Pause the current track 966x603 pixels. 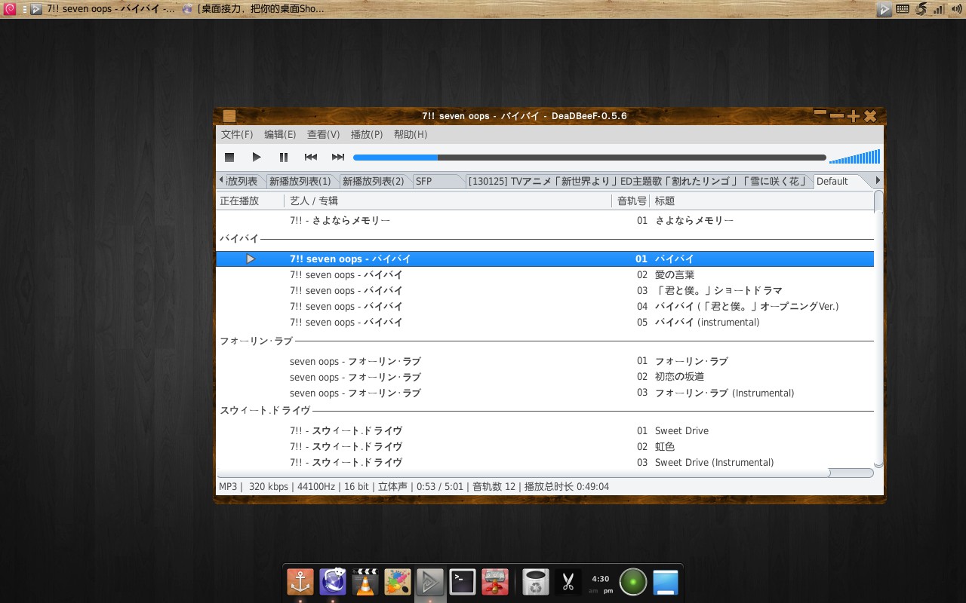[284, 157]
